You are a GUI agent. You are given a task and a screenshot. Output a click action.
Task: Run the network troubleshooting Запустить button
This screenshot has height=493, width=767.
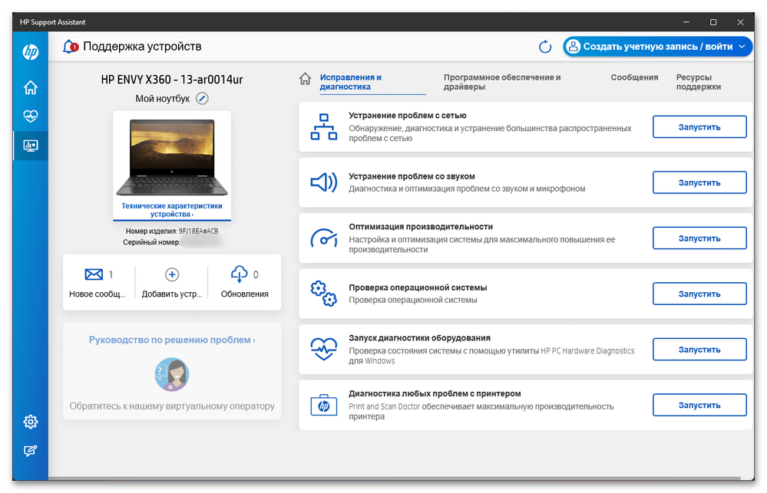[699, 127]
